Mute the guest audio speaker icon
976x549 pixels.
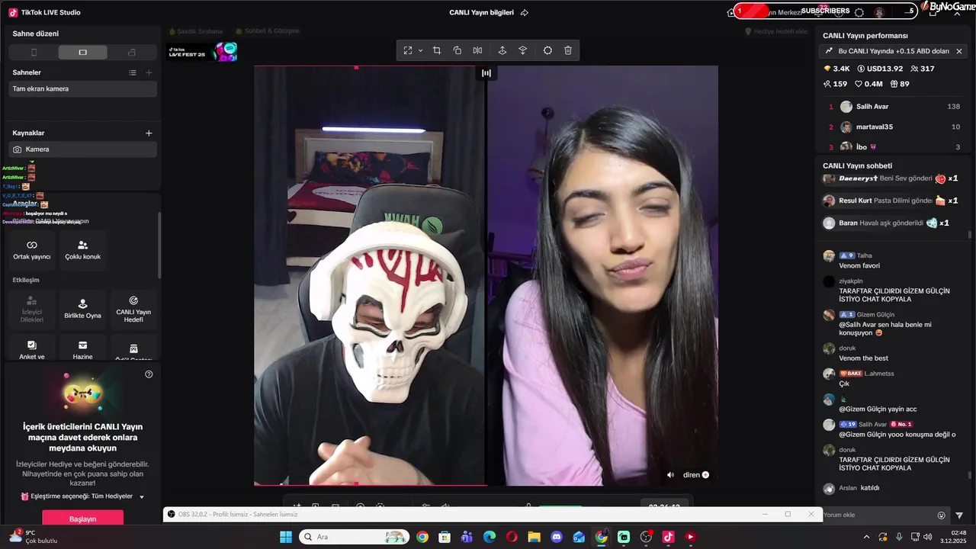coord(670,475)
